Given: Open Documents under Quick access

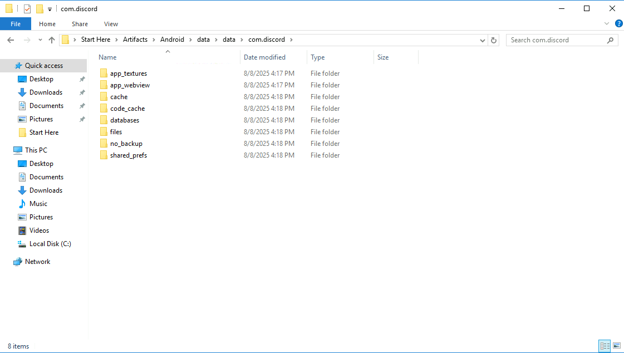Looking at the screenshot, I should 46,105.
